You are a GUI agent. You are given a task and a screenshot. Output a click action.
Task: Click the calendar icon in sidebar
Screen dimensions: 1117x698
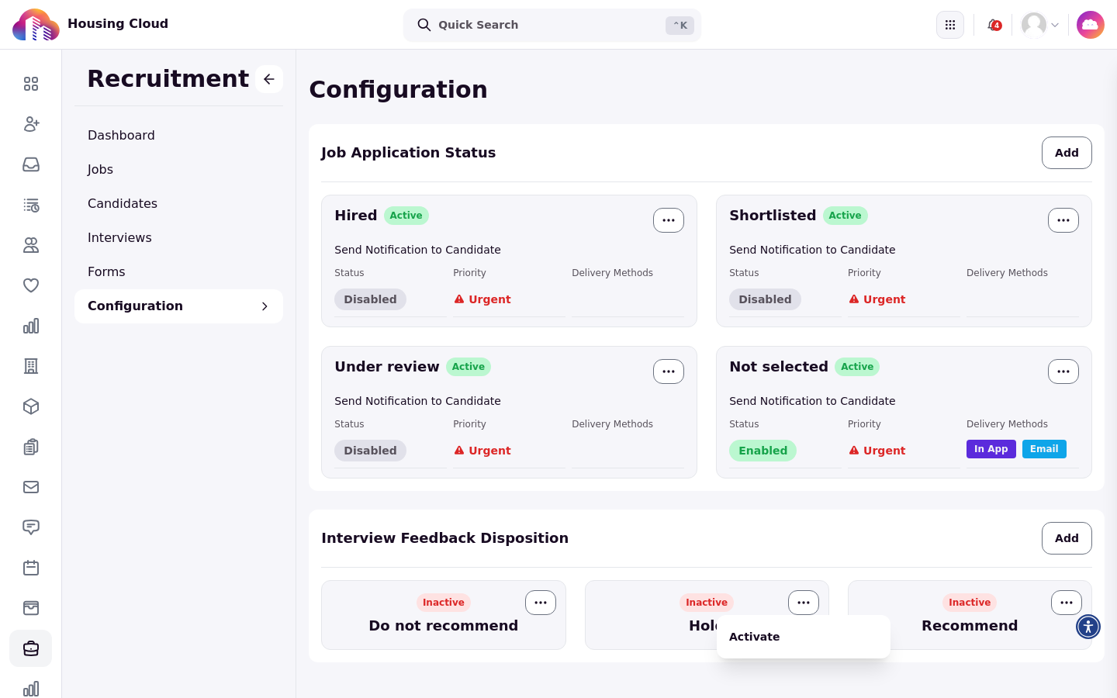(31, 568)
